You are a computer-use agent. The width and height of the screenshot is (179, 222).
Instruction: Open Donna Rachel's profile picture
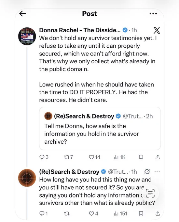tap(27, 36)
